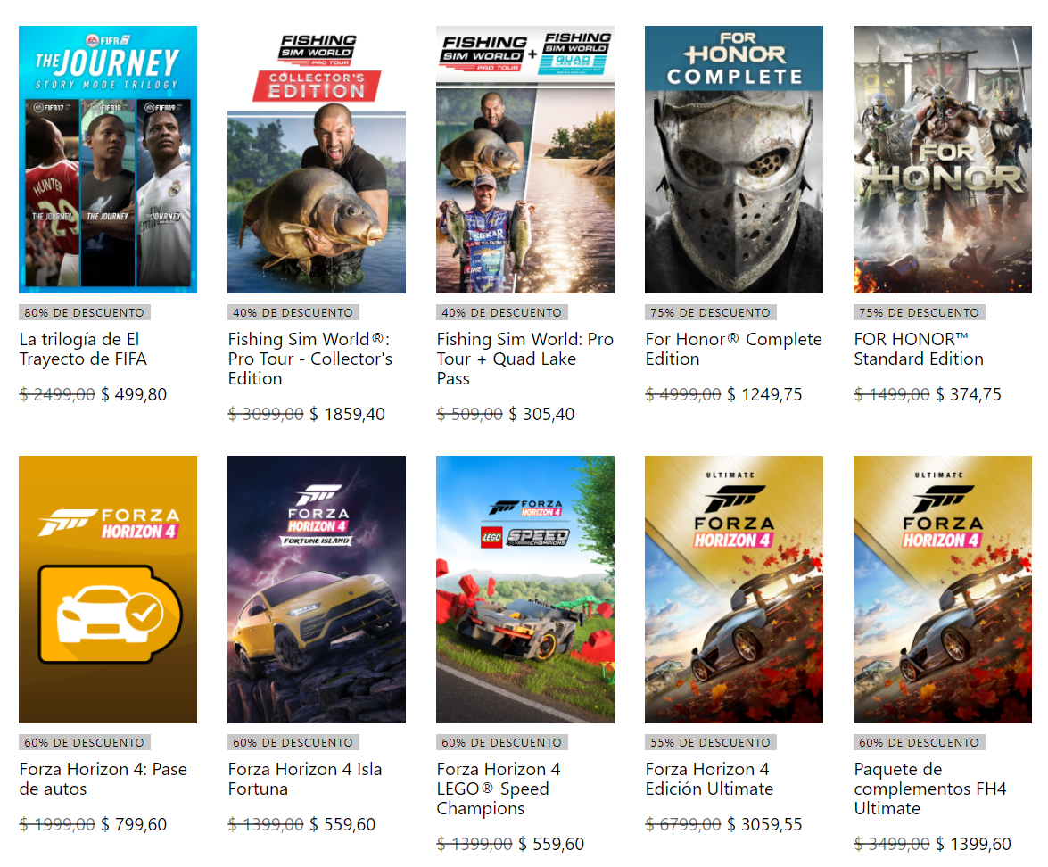Select Forza Horizon 4 Isla Fortuna title
Screen dimensions: 1048x867
pos(305,779)
